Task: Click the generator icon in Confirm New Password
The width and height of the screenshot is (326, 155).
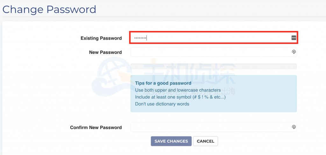Action: point(294,127)
